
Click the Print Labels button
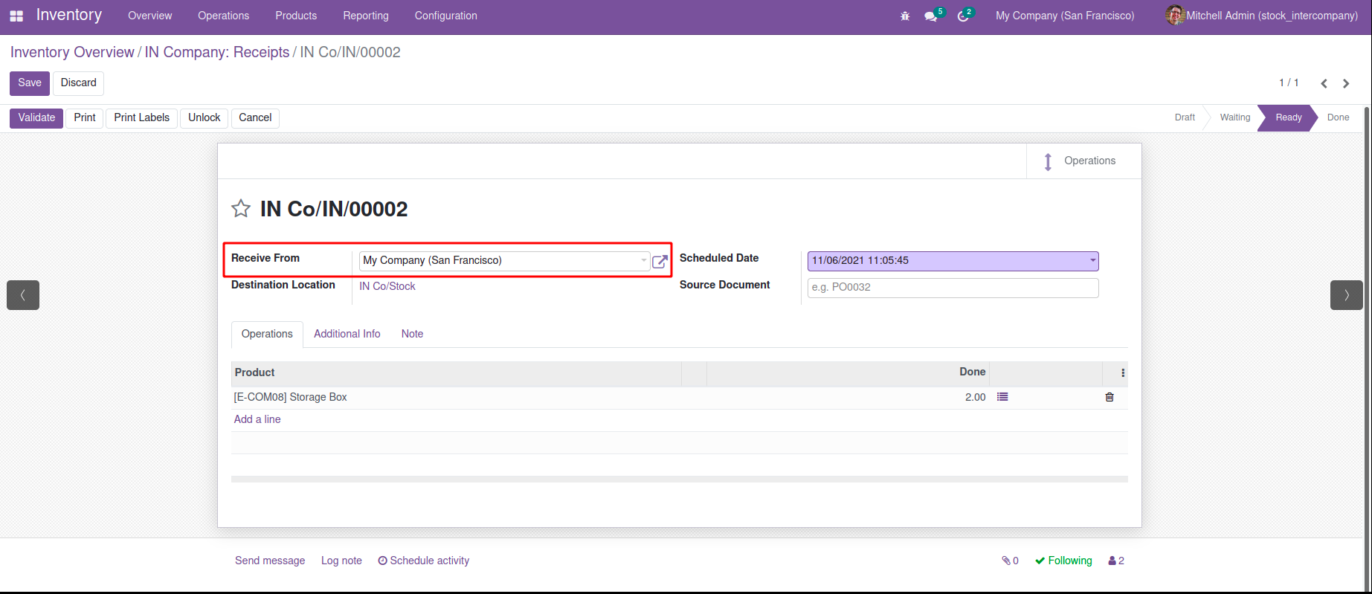click(x=141, y=117)
